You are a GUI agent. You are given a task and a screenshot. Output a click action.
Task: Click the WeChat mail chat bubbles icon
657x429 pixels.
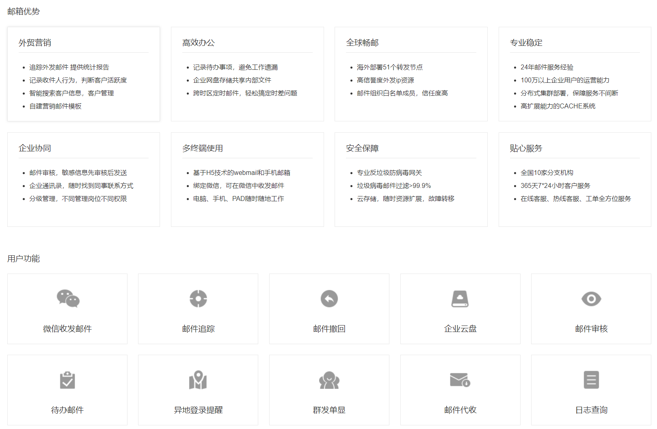68,299
